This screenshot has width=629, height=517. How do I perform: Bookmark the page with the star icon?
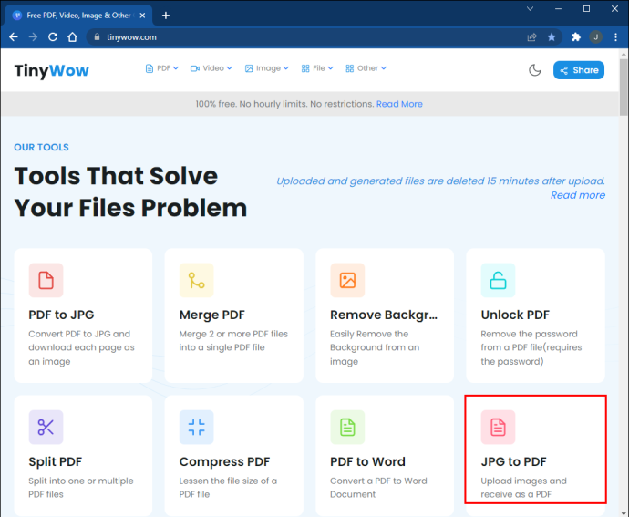click(552, 37)
